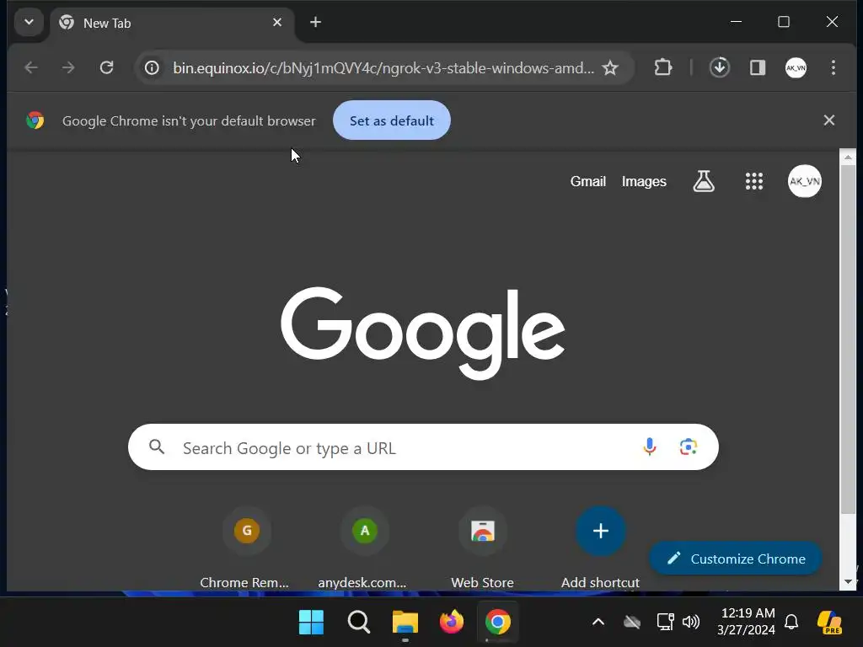Image resolution: width=863 pixels, height=647 pixels.
Task: Open the Extensions puzzle icon
Action: coord(663,67)
